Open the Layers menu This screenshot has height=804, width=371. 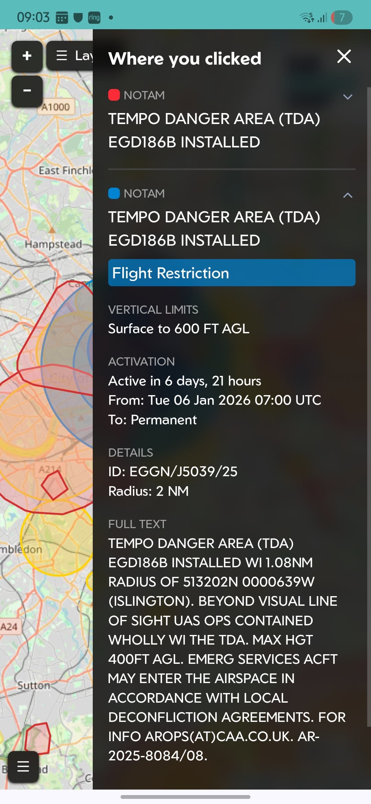tap(70, 56)
